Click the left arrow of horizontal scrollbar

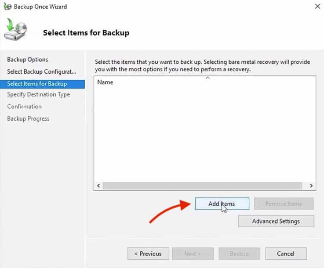click(98, 186)
